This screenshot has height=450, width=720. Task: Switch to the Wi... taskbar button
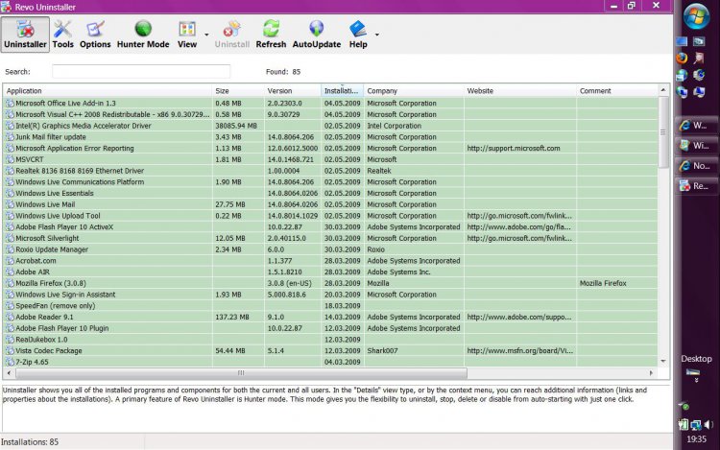[x=696, y=146]
